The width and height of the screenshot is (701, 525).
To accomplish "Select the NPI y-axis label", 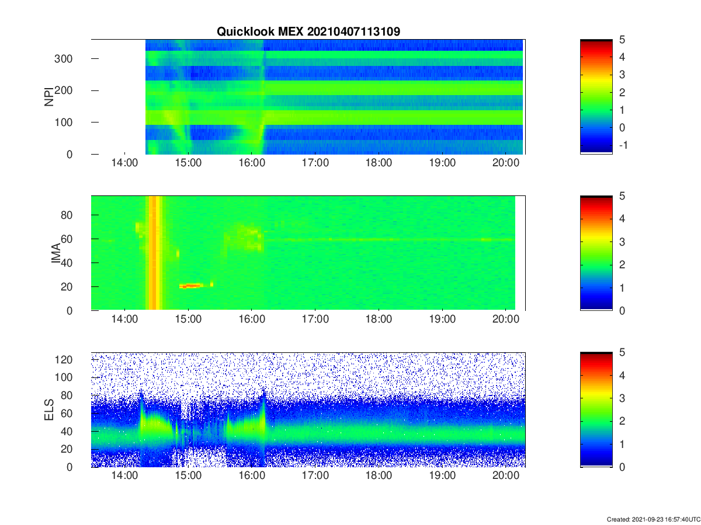I will click(x=49, y=96).
